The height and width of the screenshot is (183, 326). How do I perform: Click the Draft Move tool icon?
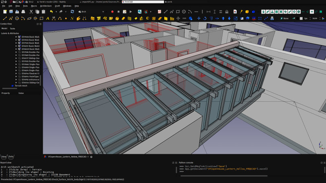pyautogui.click(x=198, y=18)
